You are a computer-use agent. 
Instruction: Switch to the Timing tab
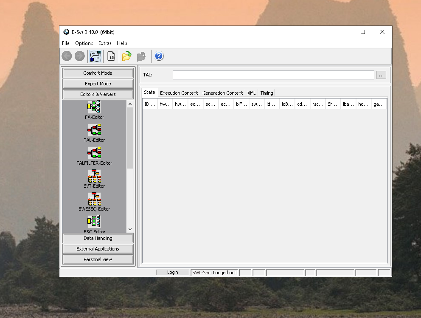[267, 93]
